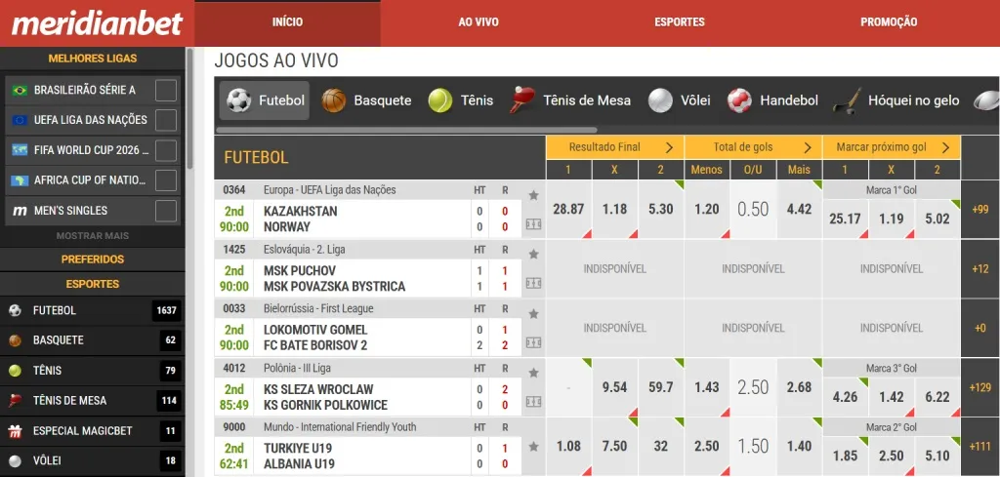Open the Hóquei no gelo stick icon
Screen dimensions: 1000x477
point(847,100)
